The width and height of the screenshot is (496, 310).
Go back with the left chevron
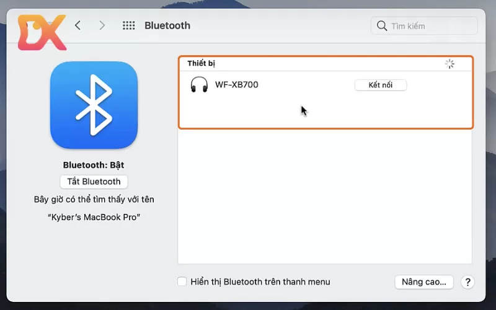78,25
